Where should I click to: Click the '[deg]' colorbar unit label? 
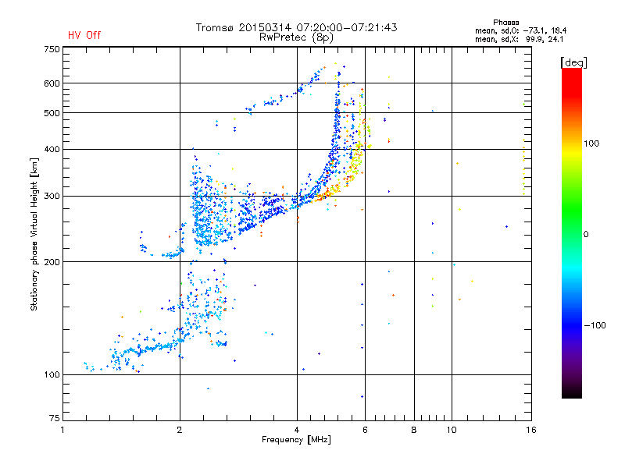click(573, 62)
